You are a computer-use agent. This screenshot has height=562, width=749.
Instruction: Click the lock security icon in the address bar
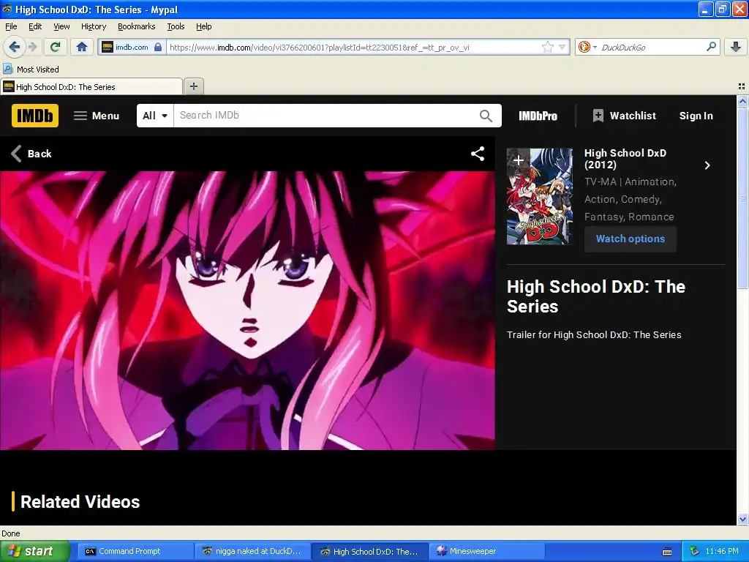click(158, 47)
